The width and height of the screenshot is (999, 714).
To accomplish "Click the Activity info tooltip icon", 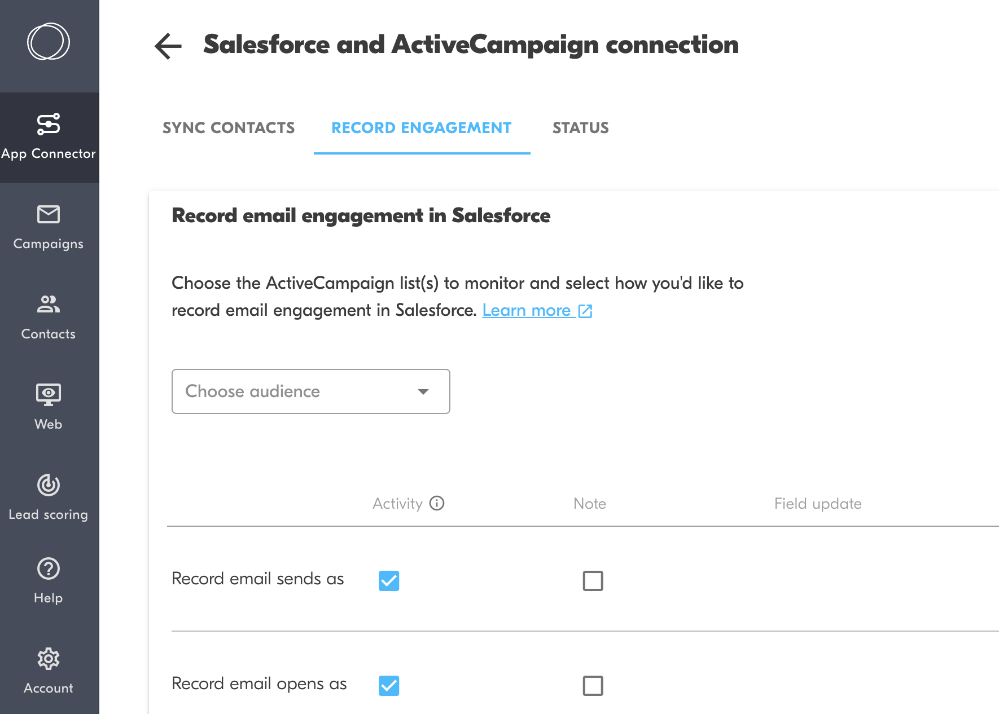I will (437, 503).
